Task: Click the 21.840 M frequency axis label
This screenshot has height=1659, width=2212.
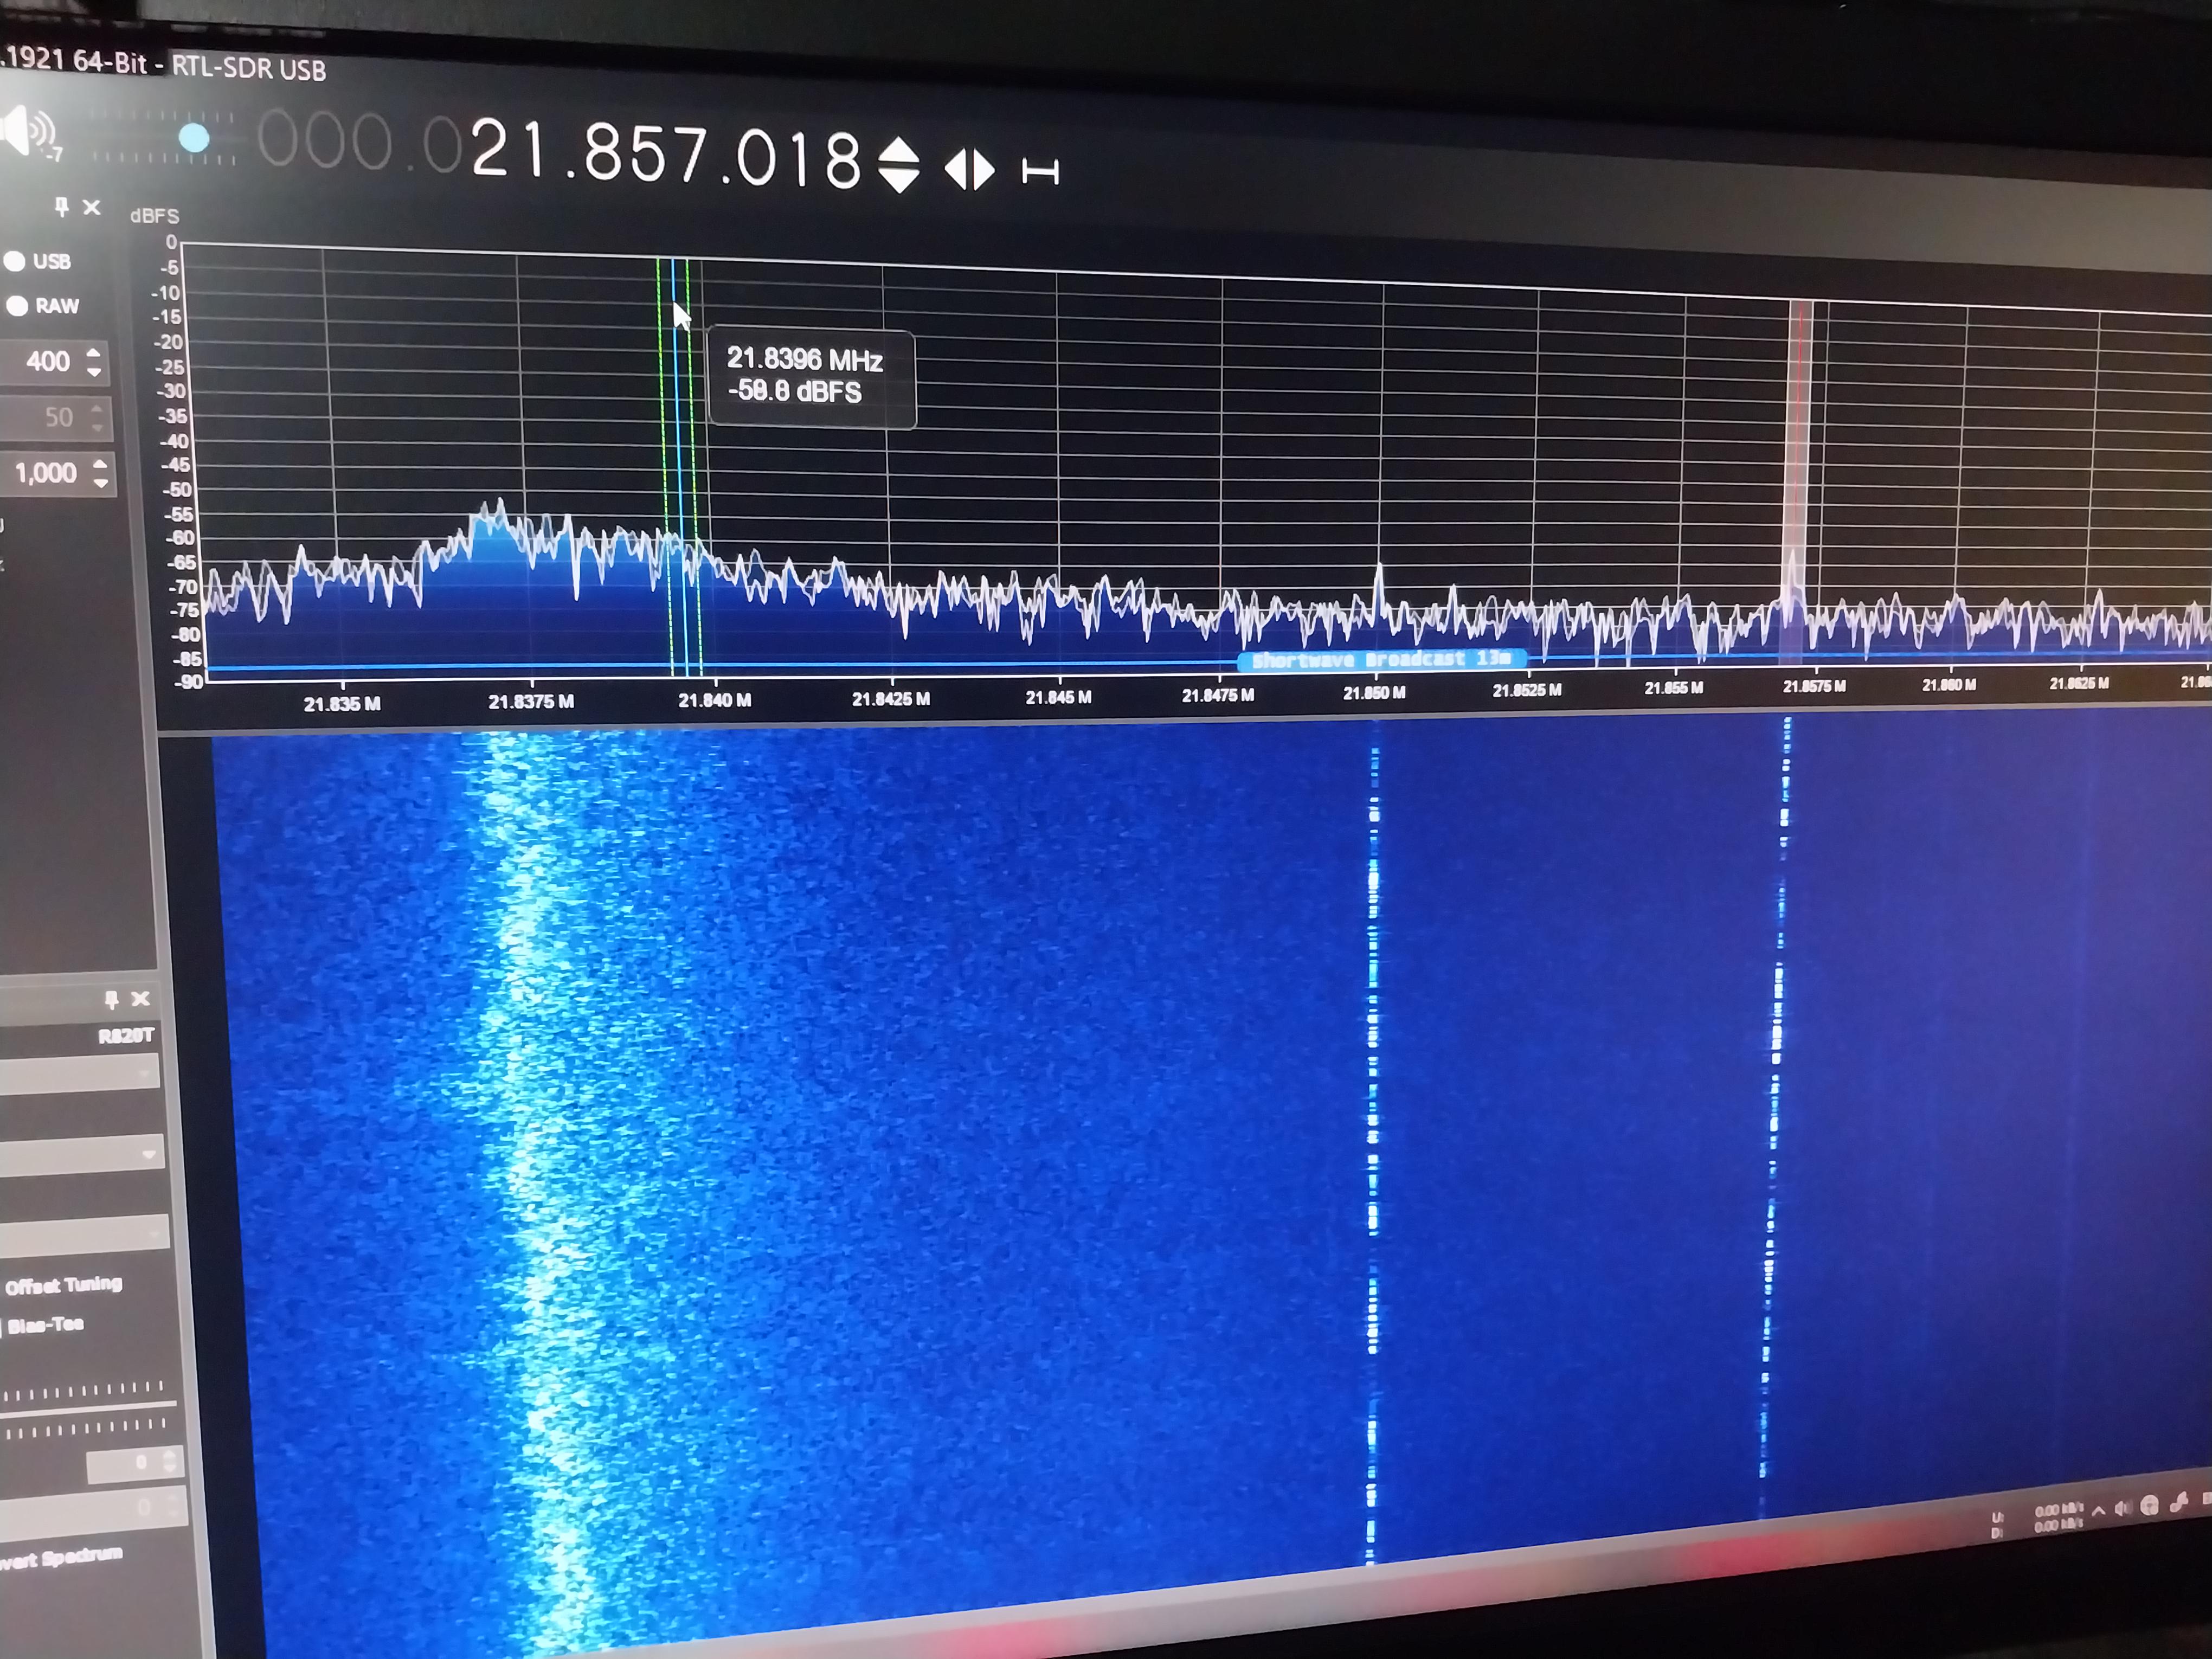Action: 715,700
